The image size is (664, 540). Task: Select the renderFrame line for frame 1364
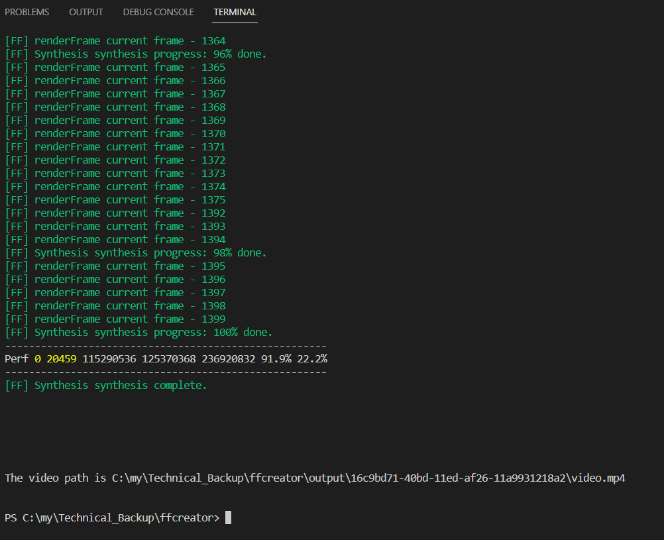pyautogui.click(x=116, y=40)
